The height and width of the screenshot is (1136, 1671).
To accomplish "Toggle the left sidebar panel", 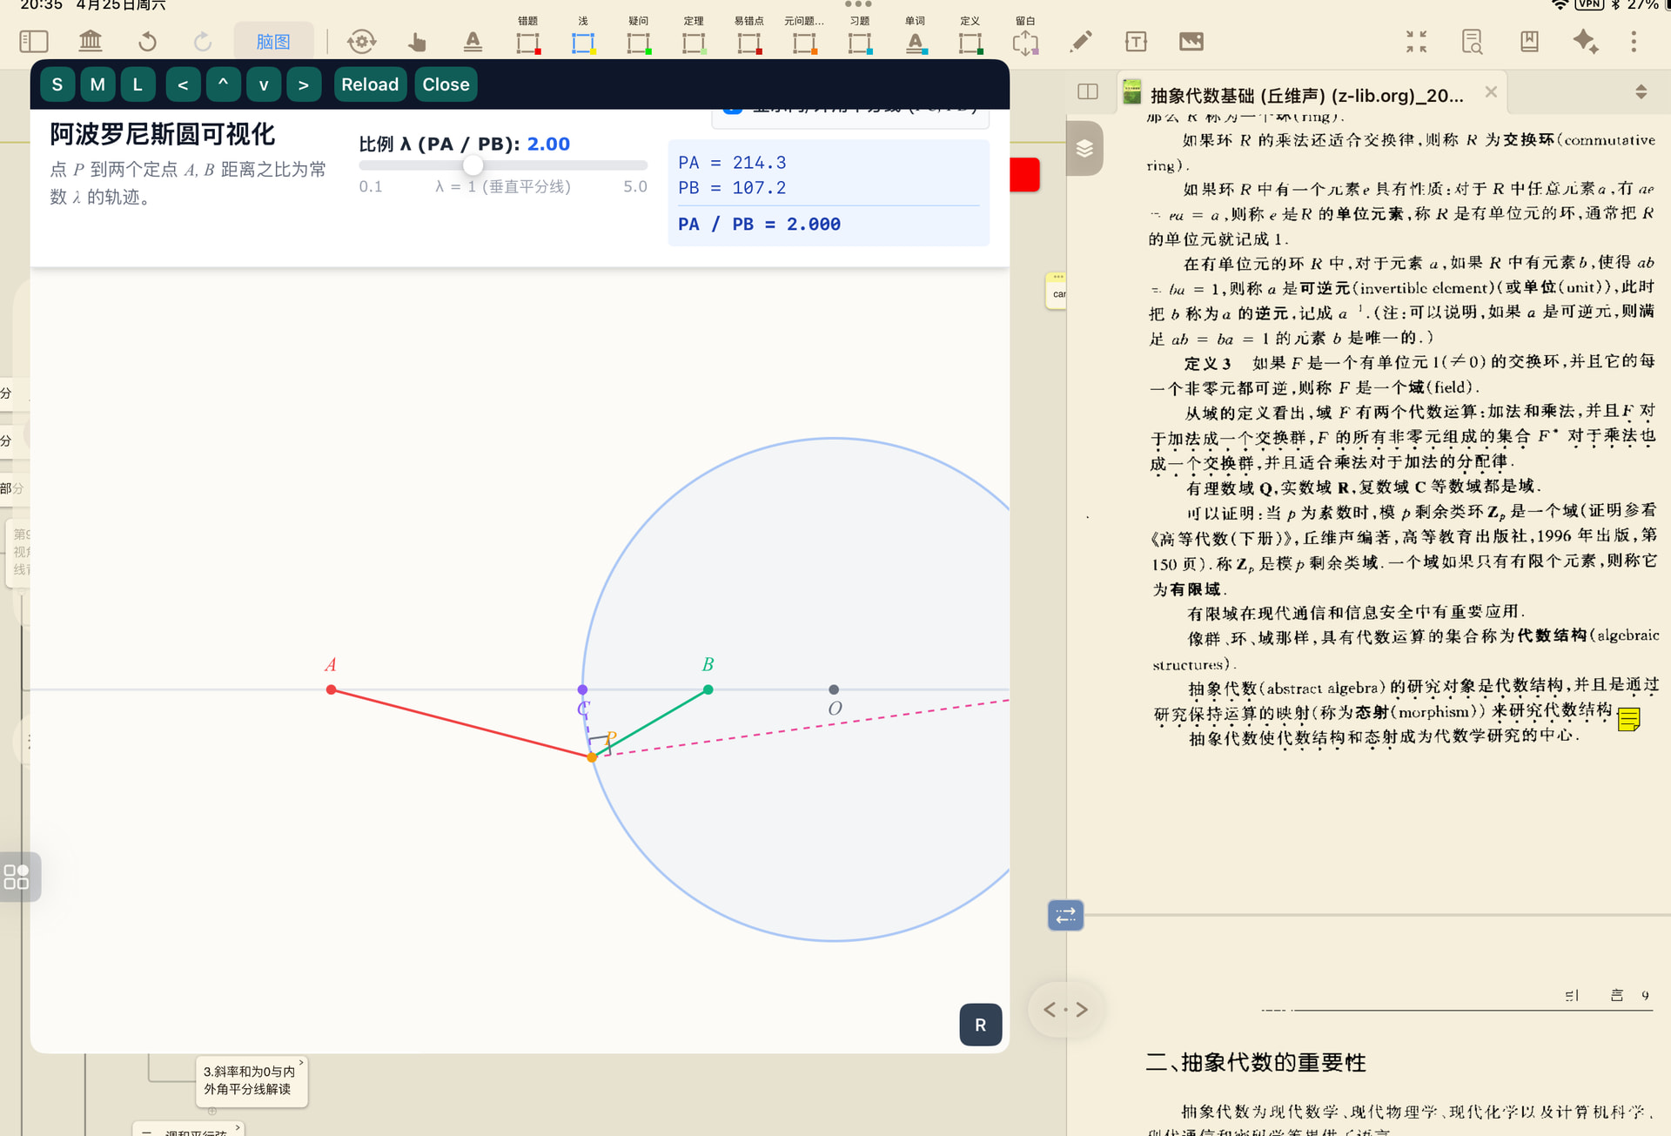I will [x=34, y=41].
